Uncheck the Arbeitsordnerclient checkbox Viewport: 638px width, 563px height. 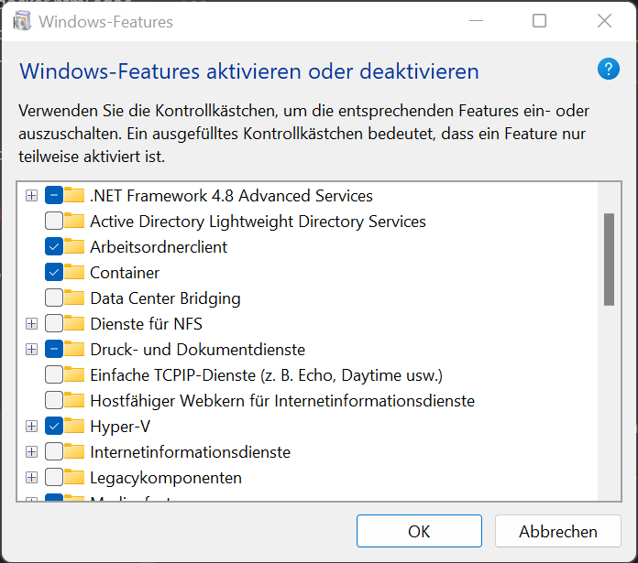[54, 246]
